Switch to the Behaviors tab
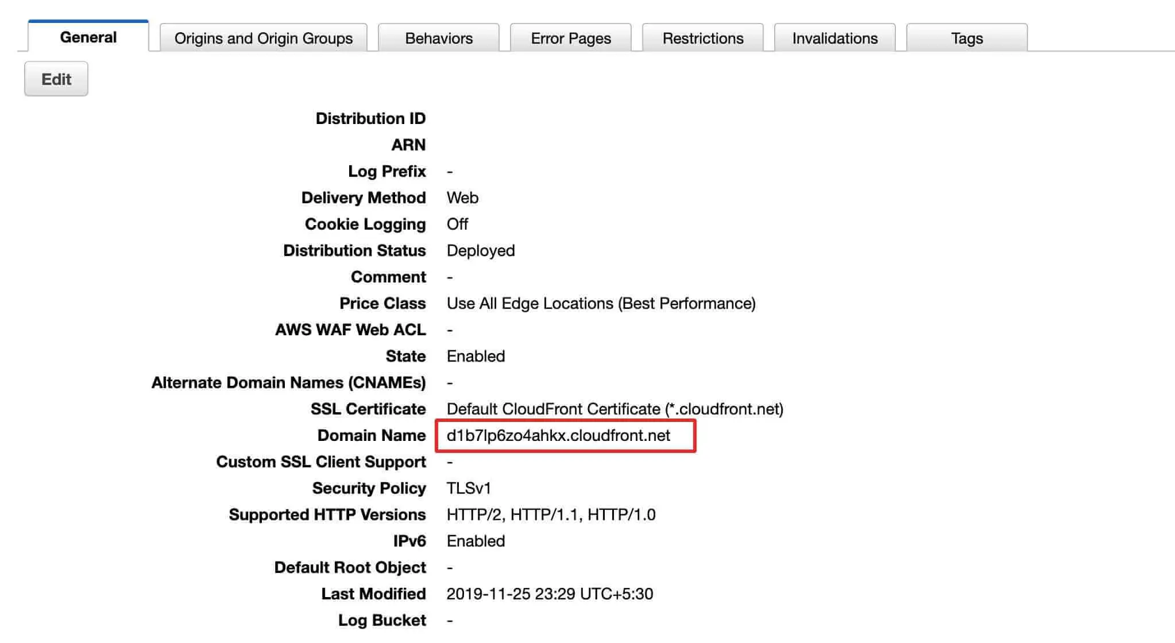The image size is (1175, 643). [x=439, y=38]
